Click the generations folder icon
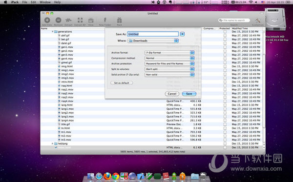The width and height of the screenshot is (293, 182). click(56, 32)
